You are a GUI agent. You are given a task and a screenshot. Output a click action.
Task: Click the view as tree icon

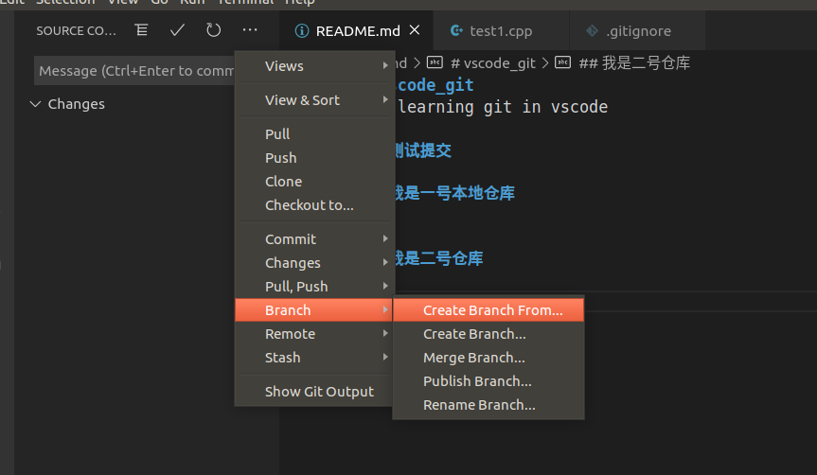[141, 30]
